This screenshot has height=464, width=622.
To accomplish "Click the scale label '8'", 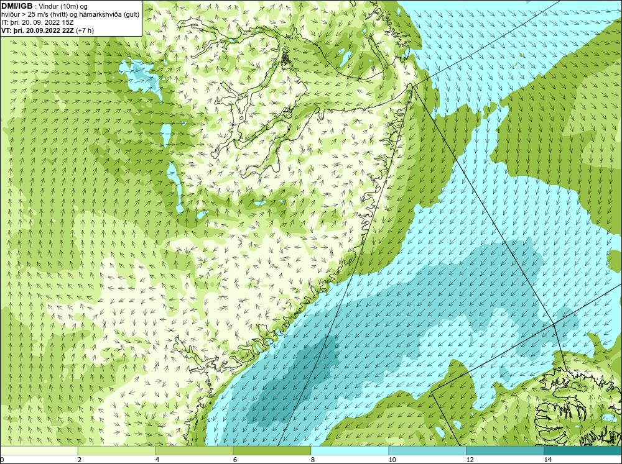I will click(x=313, y=460).
